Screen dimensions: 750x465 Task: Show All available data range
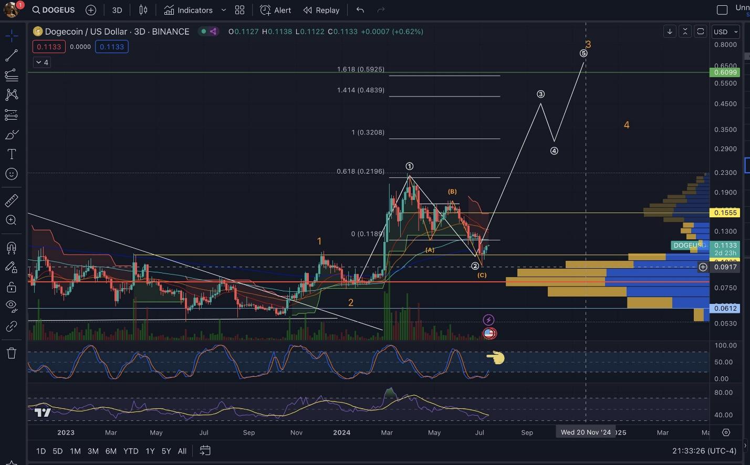click(182, 451)
